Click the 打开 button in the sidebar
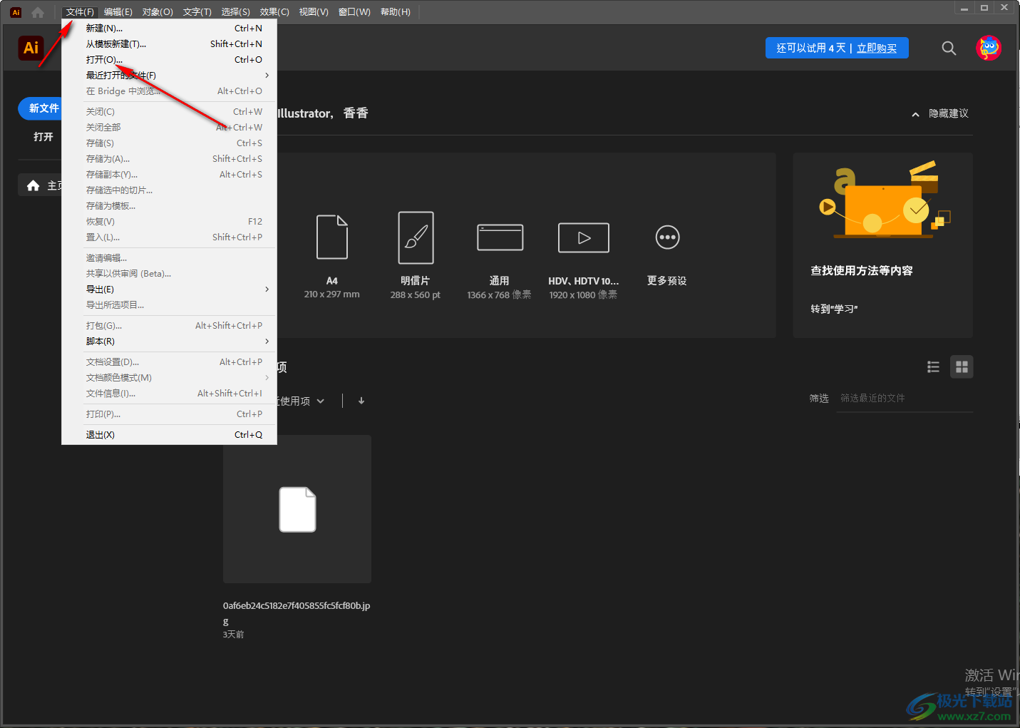This screenshot has width=1020, height=728. tap(43, 137)
